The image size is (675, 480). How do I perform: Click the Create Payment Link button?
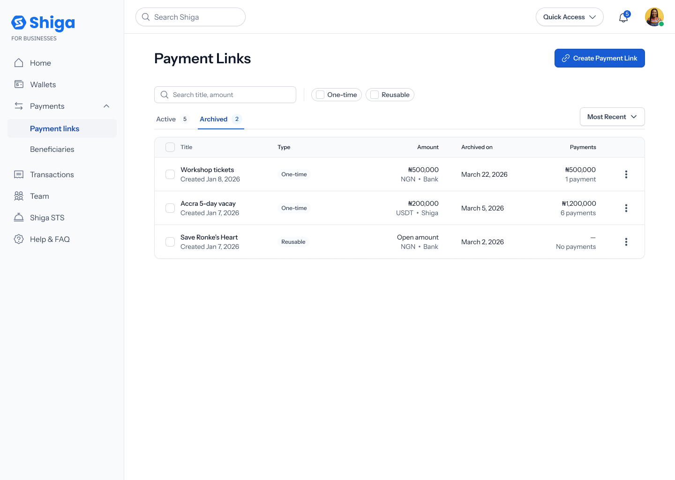pos(600,58)
